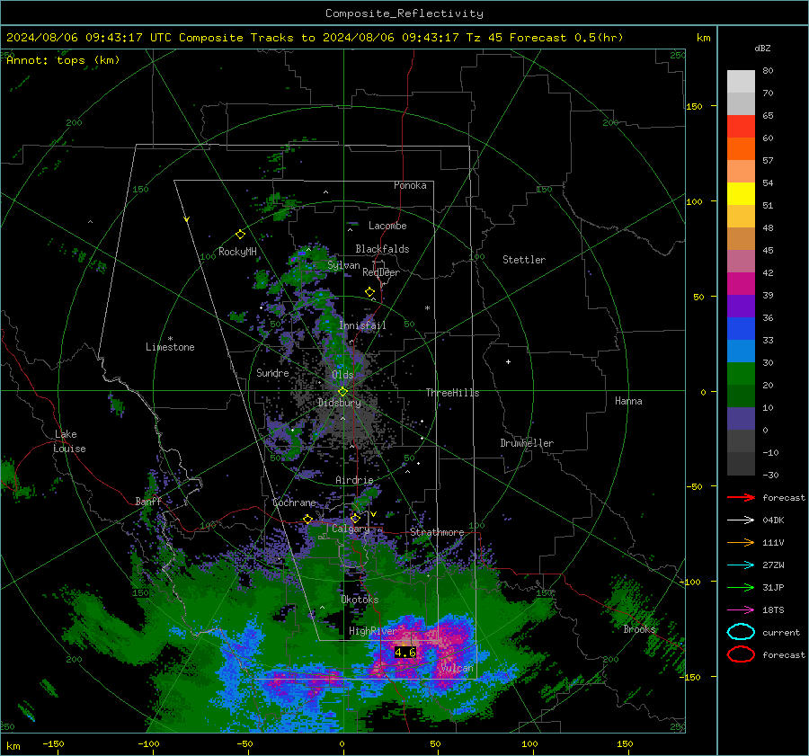809x756 pixels.
Task: Click the Blackfalds town label
Action: pyautogui.click(x=382, y=249)
